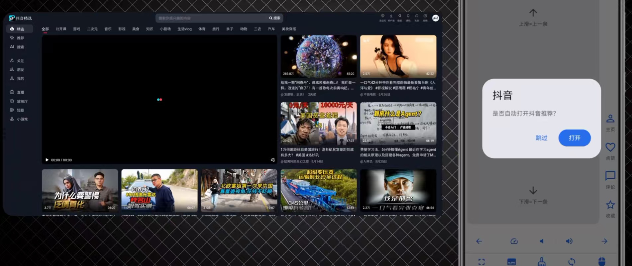Image resolution: width=632 pixels, height=266 pixels.
Task: Click the volume up speaker icon
Action: (x=569, y=241)
